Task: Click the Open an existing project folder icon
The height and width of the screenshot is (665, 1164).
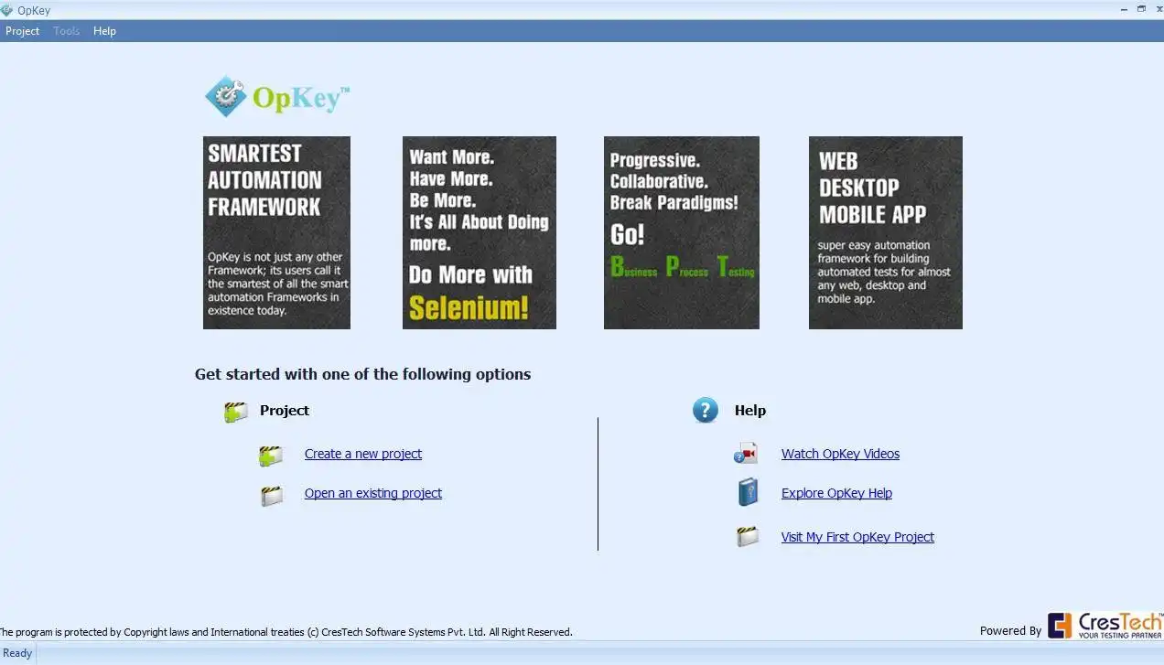Action: coord(272,496)
